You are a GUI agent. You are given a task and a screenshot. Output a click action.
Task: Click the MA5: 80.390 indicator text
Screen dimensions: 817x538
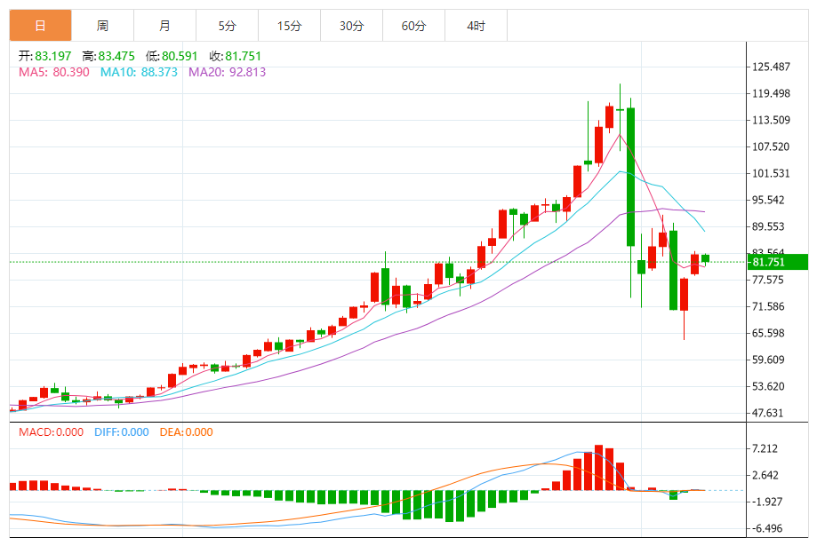54,72
